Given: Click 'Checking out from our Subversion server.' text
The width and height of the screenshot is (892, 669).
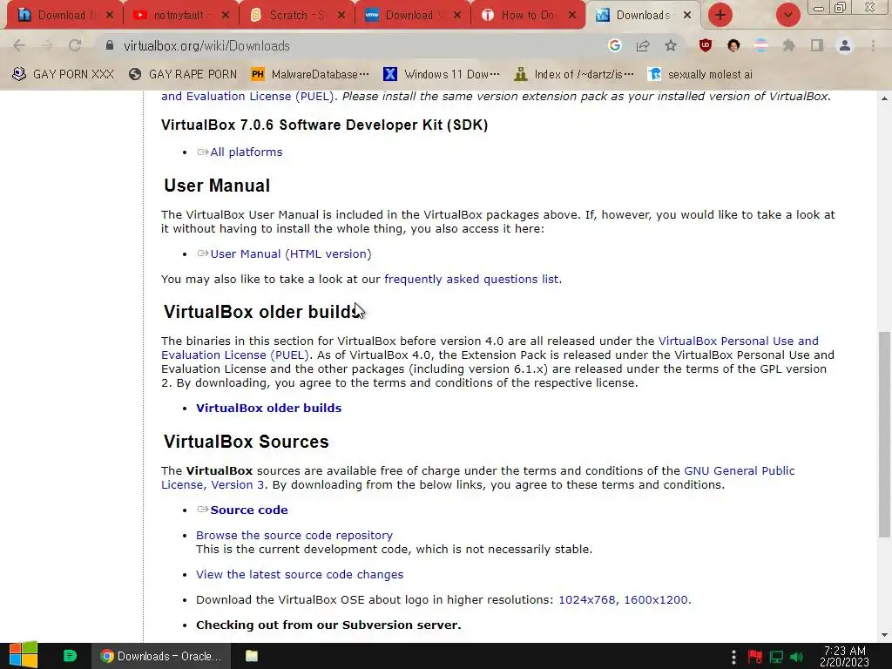Looking at the screenshot, I should tap(328, 625).
